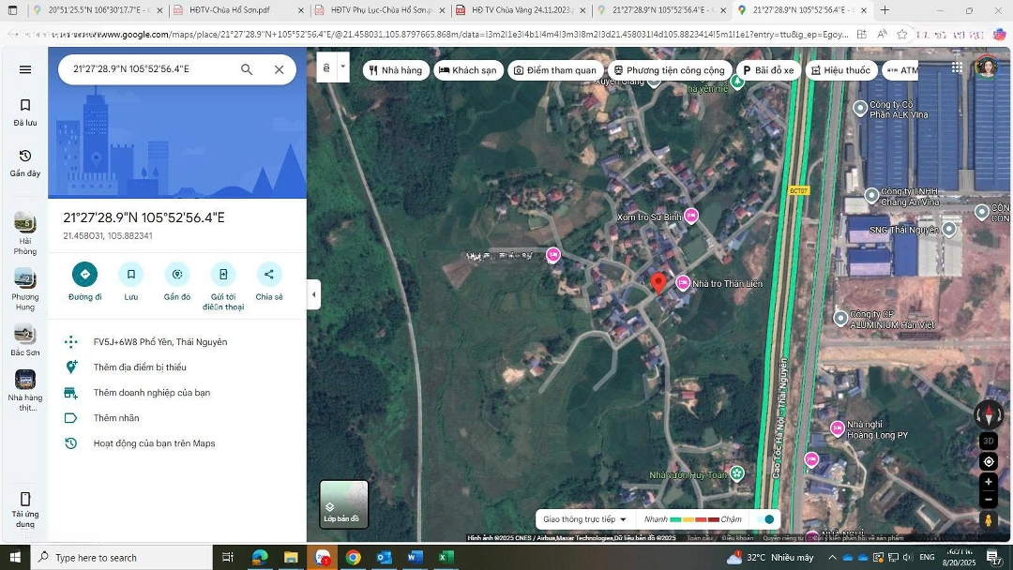Image resolution: width=1013 pixels, height=570 pixels.
Task: Open the input method dropdown arrow
Action: [343, 67]
